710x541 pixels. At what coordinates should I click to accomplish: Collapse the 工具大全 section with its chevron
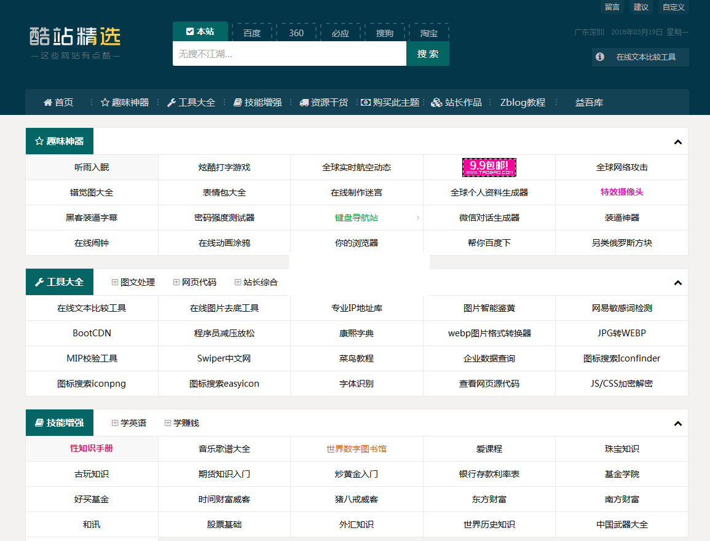(x=677, y=283)
